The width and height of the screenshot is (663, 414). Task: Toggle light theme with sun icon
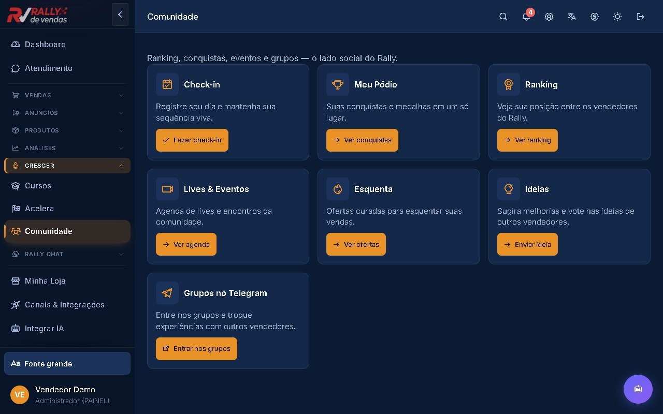[617, 17]
